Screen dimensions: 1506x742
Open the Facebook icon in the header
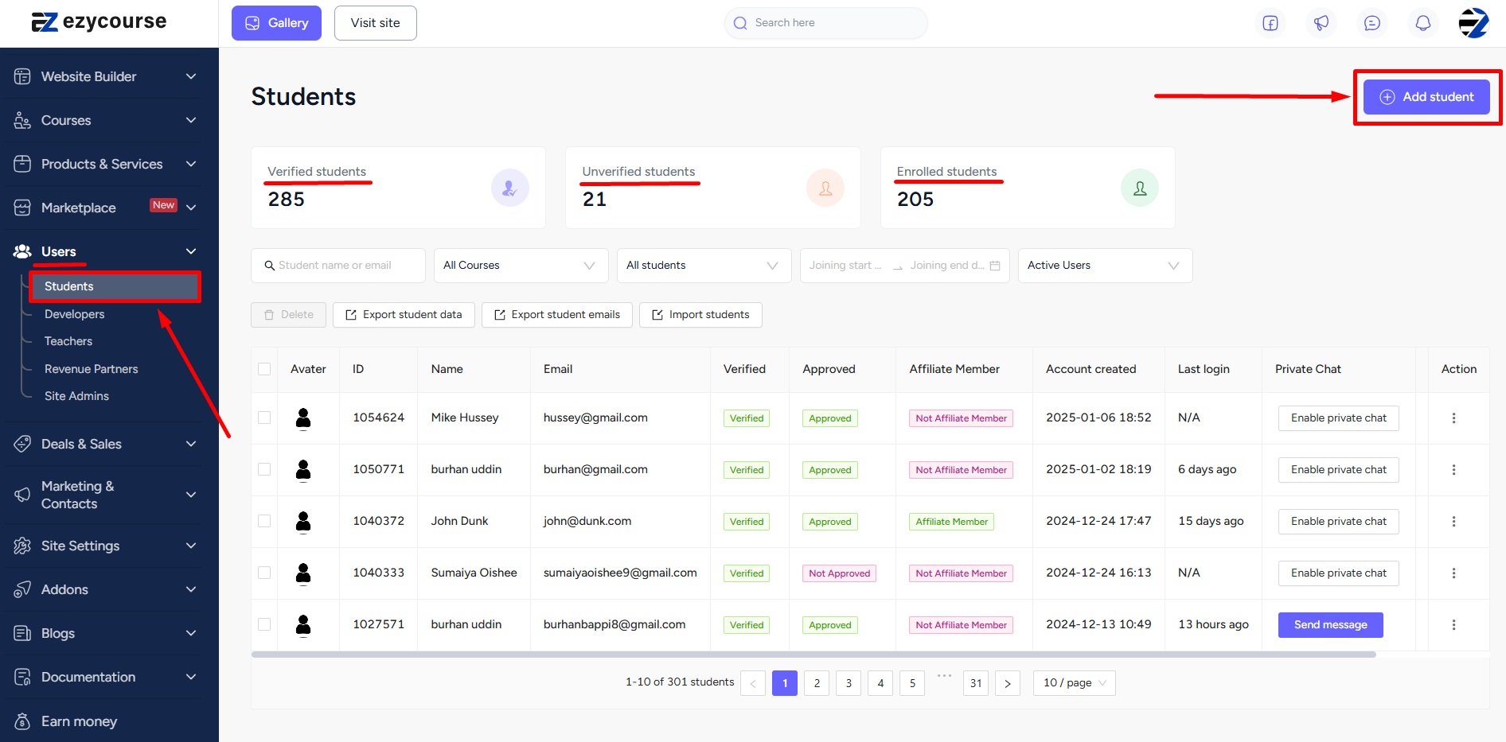coord(1270,23)
